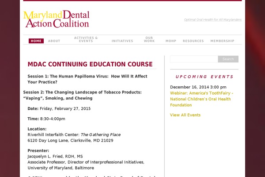Click the Maryland Dental Action Coalition logo

coord(57,19)
